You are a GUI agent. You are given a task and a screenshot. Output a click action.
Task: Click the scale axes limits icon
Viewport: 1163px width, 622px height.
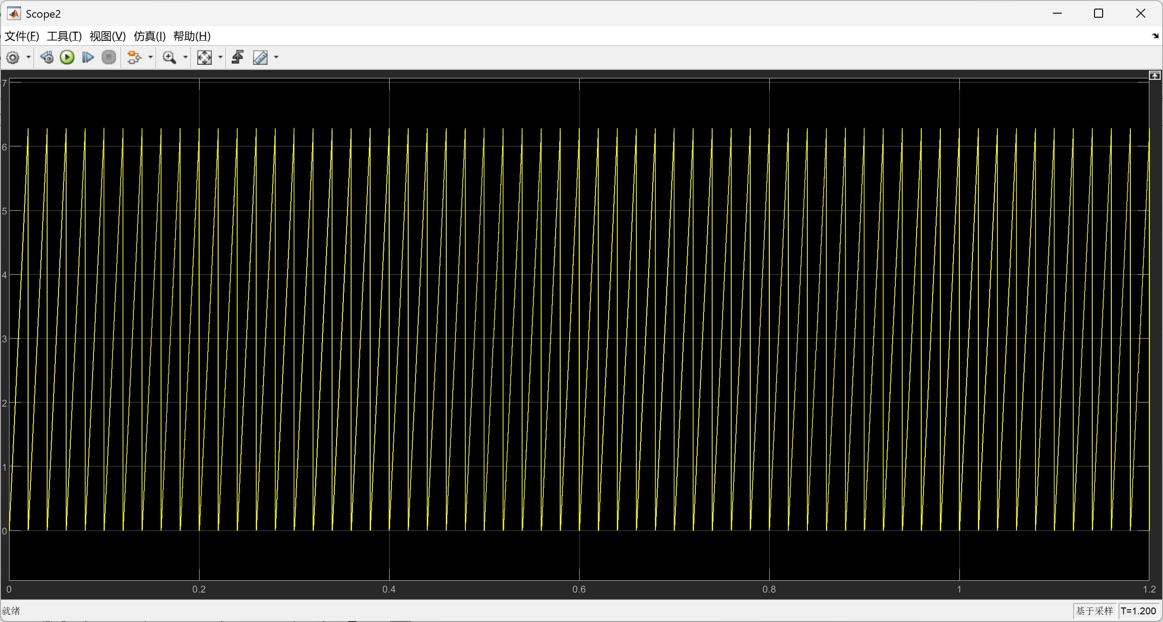[204, 58]
